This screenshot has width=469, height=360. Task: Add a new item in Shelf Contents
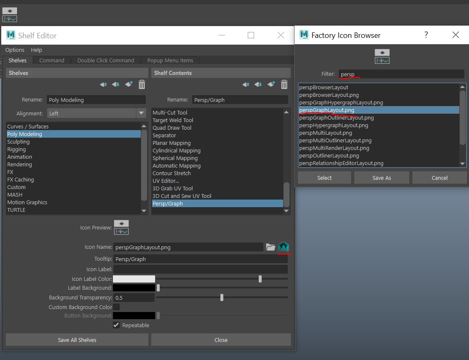(271, 84)
